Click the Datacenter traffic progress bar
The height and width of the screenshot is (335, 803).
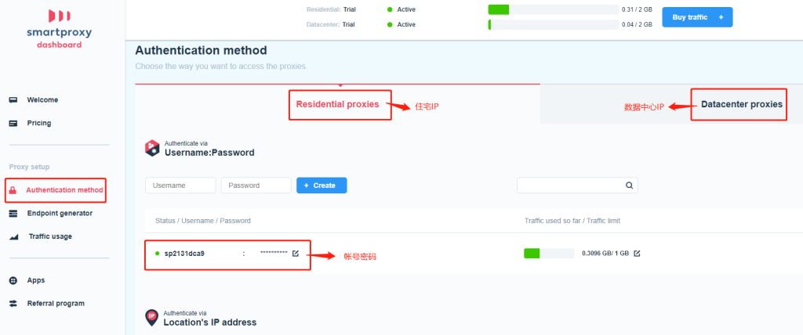554,24
